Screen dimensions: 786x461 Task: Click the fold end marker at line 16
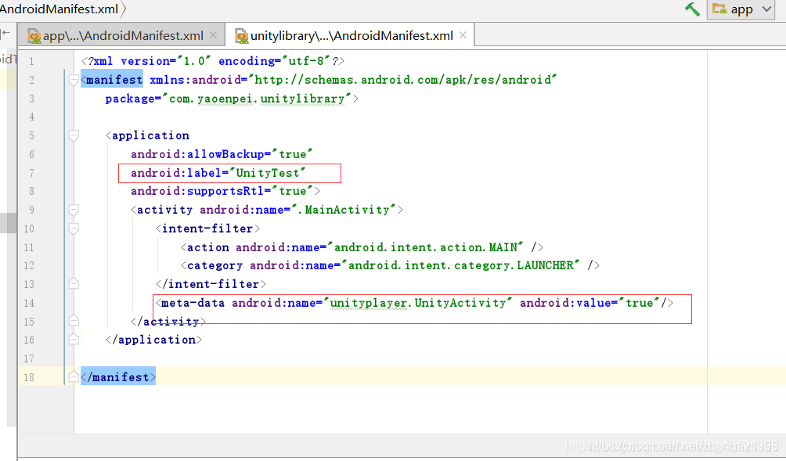[x=73, y=339]
